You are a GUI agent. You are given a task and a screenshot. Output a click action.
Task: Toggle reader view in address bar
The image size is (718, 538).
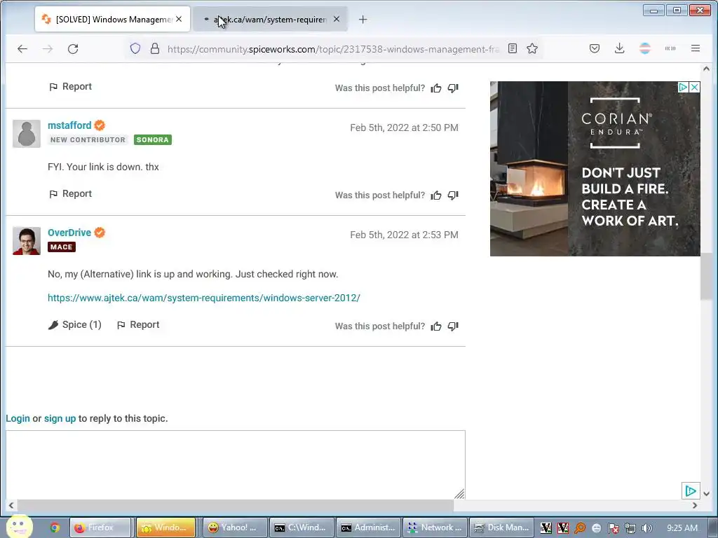tap(513, 48)
